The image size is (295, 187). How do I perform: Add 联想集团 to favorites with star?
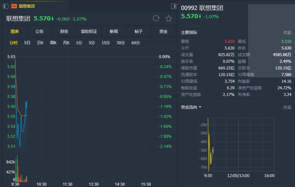point(169,19)
